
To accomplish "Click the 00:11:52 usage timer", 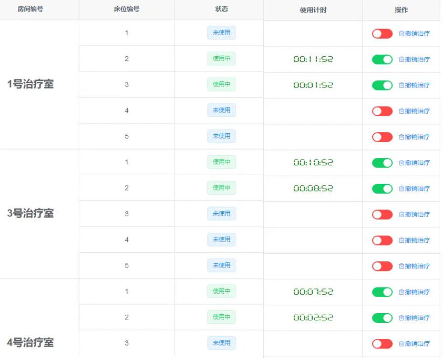I will (x=313, y=60).
